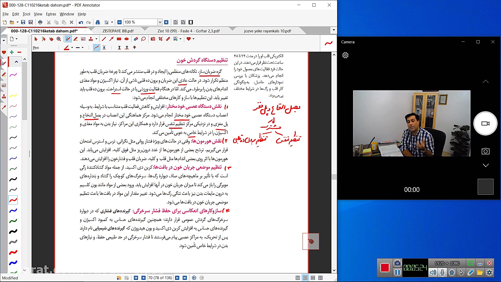
Task: Switch to ZISTEPAYE BB.pdf tab
Action: (x=118, y=31)
